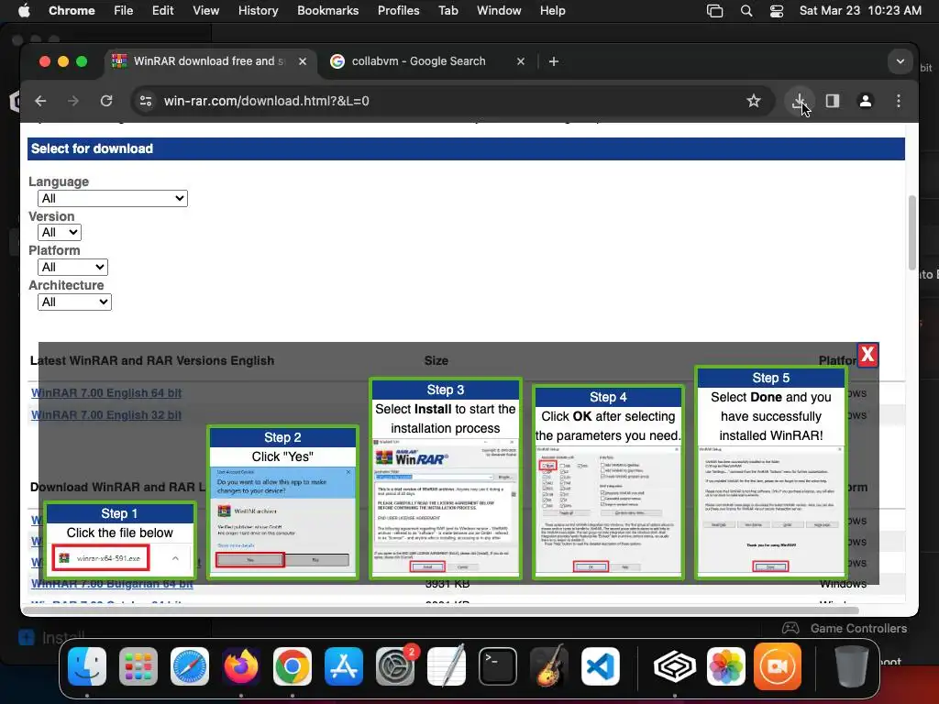Viewport: 939px width, 704px height.
Task: Open the Architecture dropdown
Action: pos(74,302)
